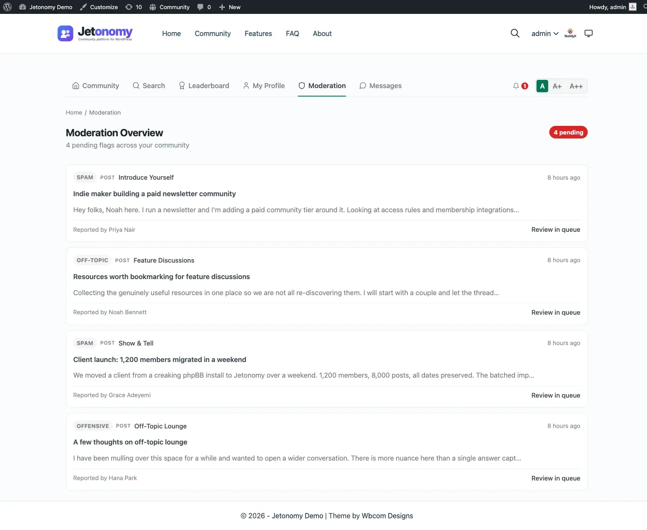Review in queue for Resources bookmarking post
The height and width of the screenshot is (530, 647).
click(556, 313)
